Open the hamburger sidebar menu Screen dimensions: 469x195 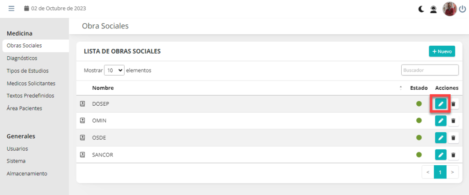point(11,8)
